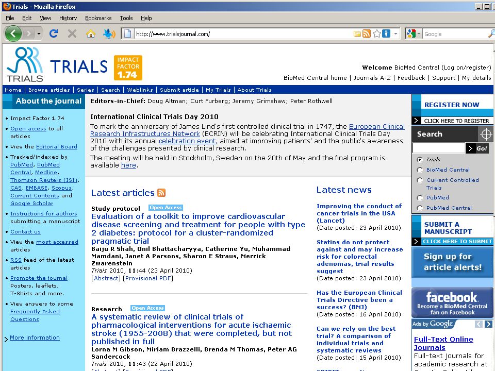495x371 pixels.
Task: Subscribe via the RSS icon in address bar
Action: click(367, 33)
